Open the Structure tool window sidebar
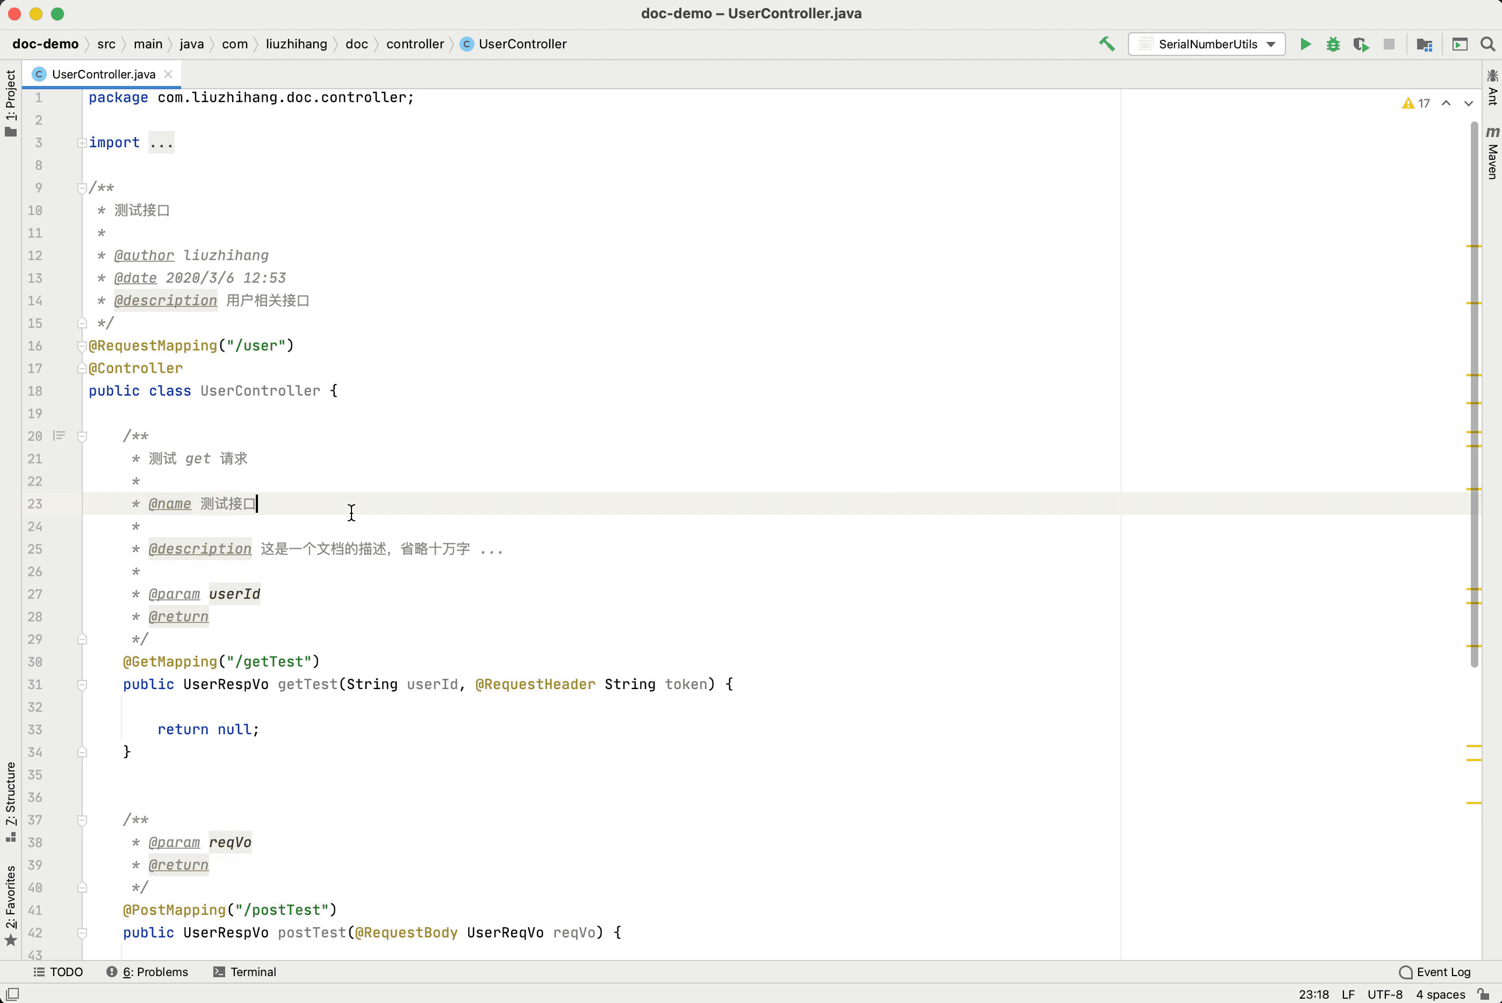1502x1003 pixels. 11,801
